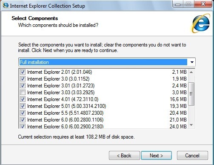The image size is (214, 165).
Task: Click the components list scrollbar thumb
Action: point(191,94)
